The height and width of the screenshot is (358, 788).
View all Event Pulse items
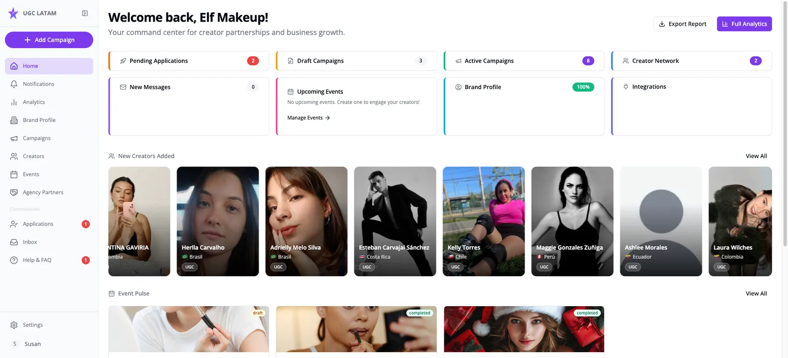[x=756, y=293]
